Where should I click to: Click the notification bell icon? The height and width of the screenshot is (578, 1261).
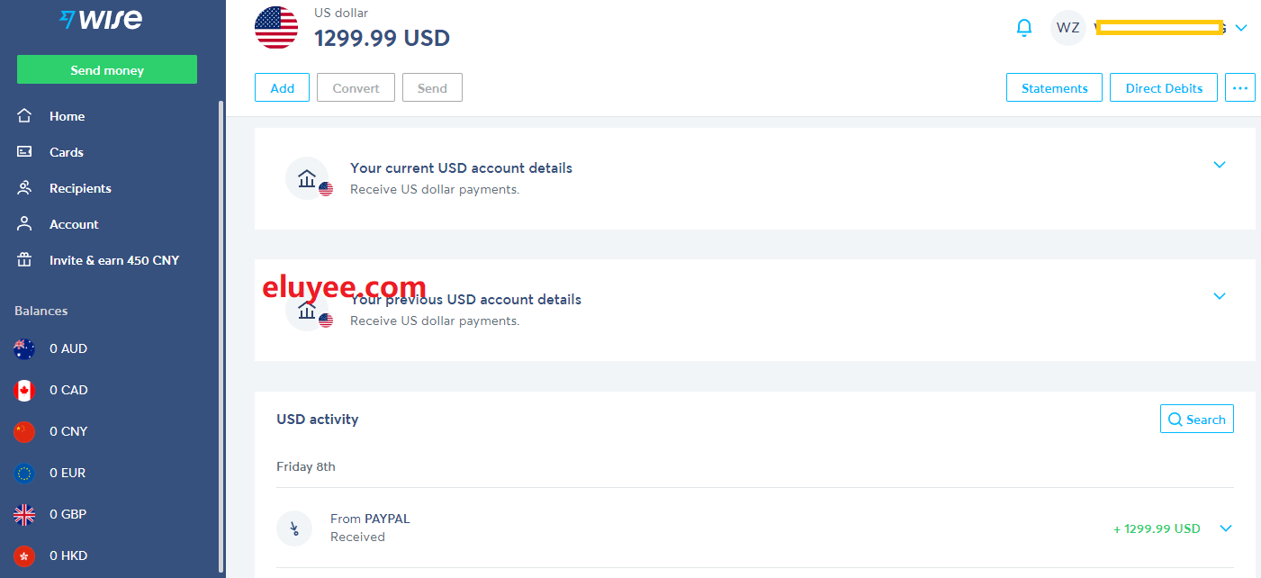1024,28
